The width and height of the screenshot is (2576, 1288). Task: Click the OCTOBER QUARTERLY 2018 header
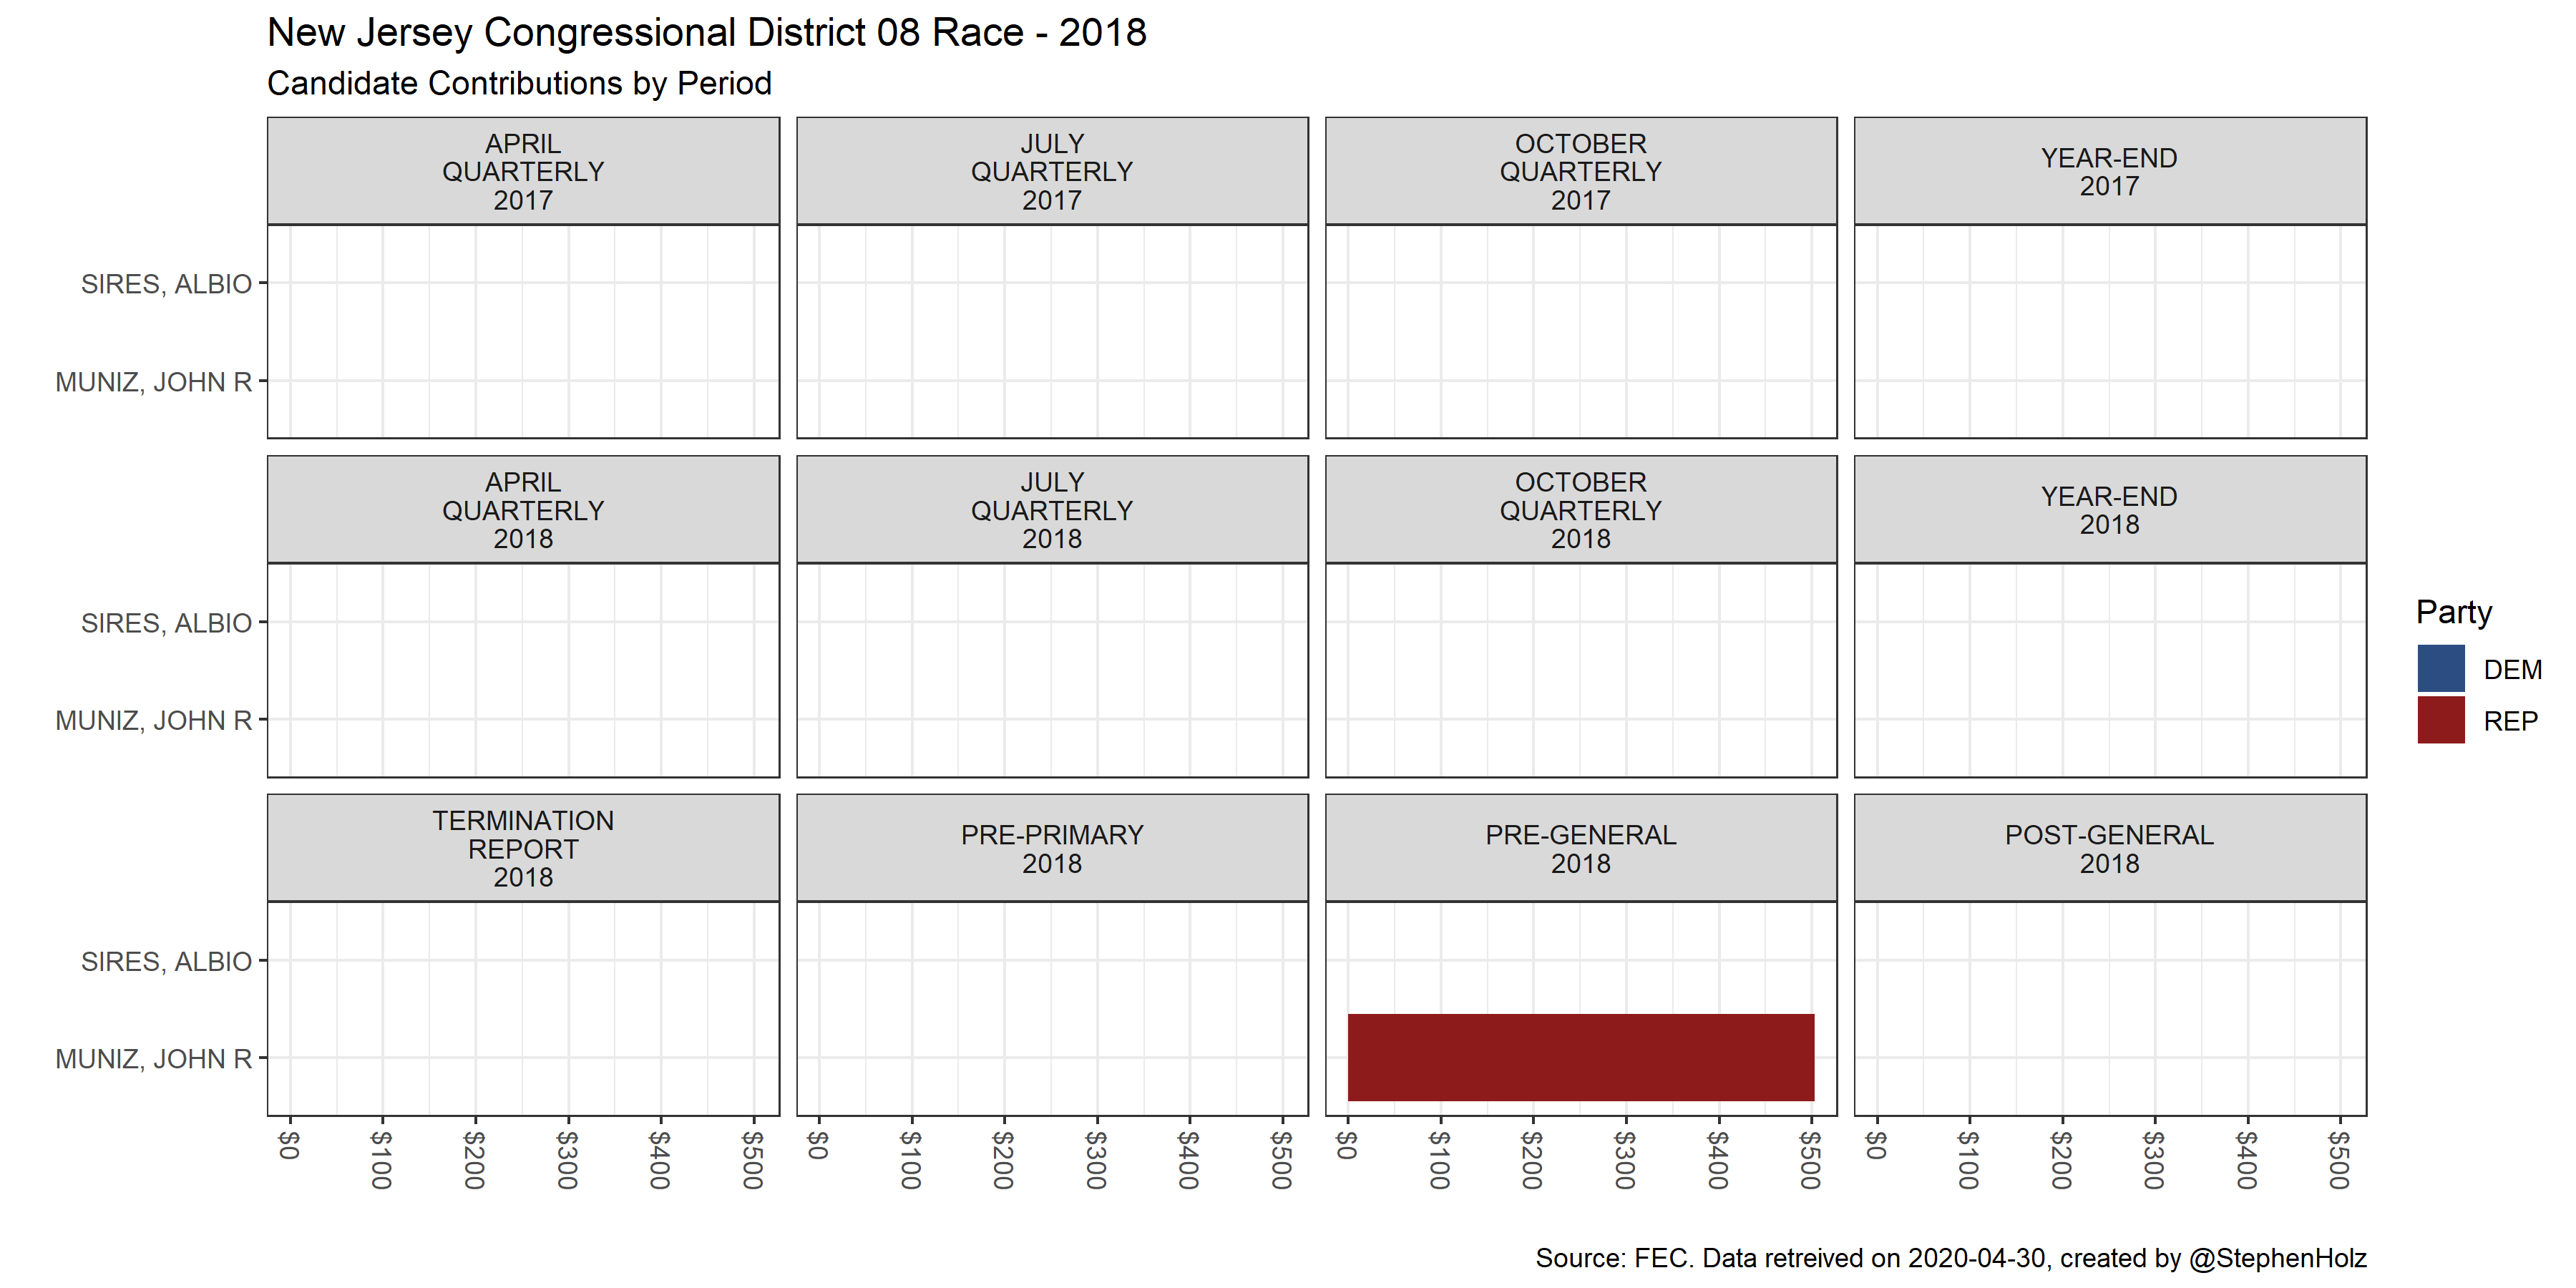[x=1580, y=510]
